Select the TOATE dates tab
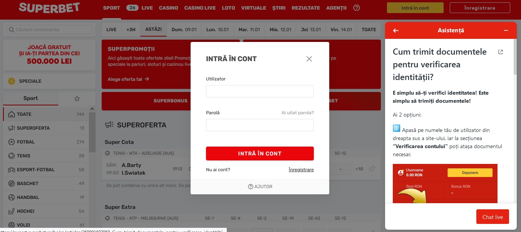 [369, 30]
